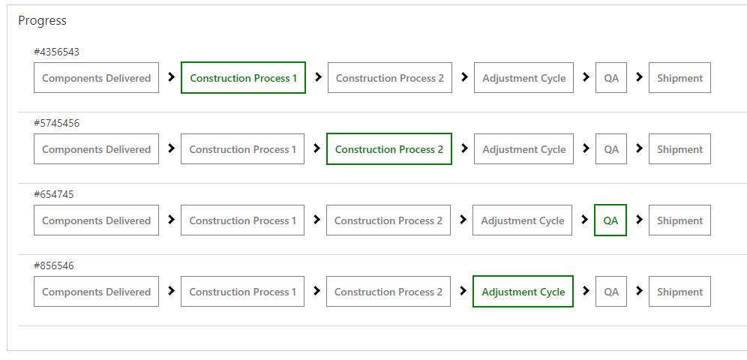Select the highlighted QA step in #654745
Image resolution: width=747 pixels, height=360 pixels.
click(x=610, y=220)
